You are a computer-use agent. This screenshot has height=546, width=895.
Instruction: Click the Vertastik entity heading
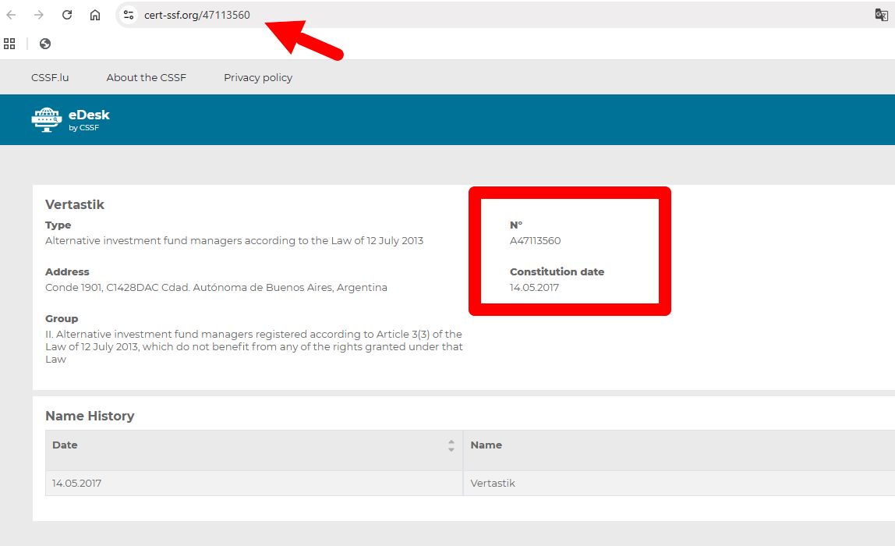point(75,204)
